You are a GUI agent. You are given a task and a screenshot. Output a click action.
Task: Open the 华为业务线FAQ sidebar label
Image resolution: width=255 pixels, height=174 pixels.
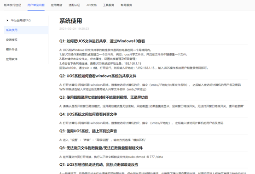point(21,20)
